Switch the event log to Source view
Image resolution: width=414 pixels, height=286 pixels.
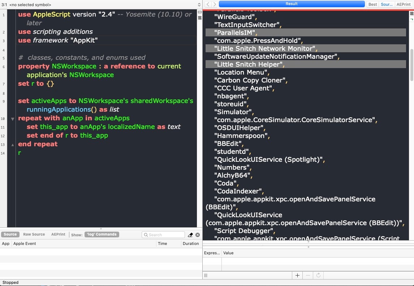[10, 234]
